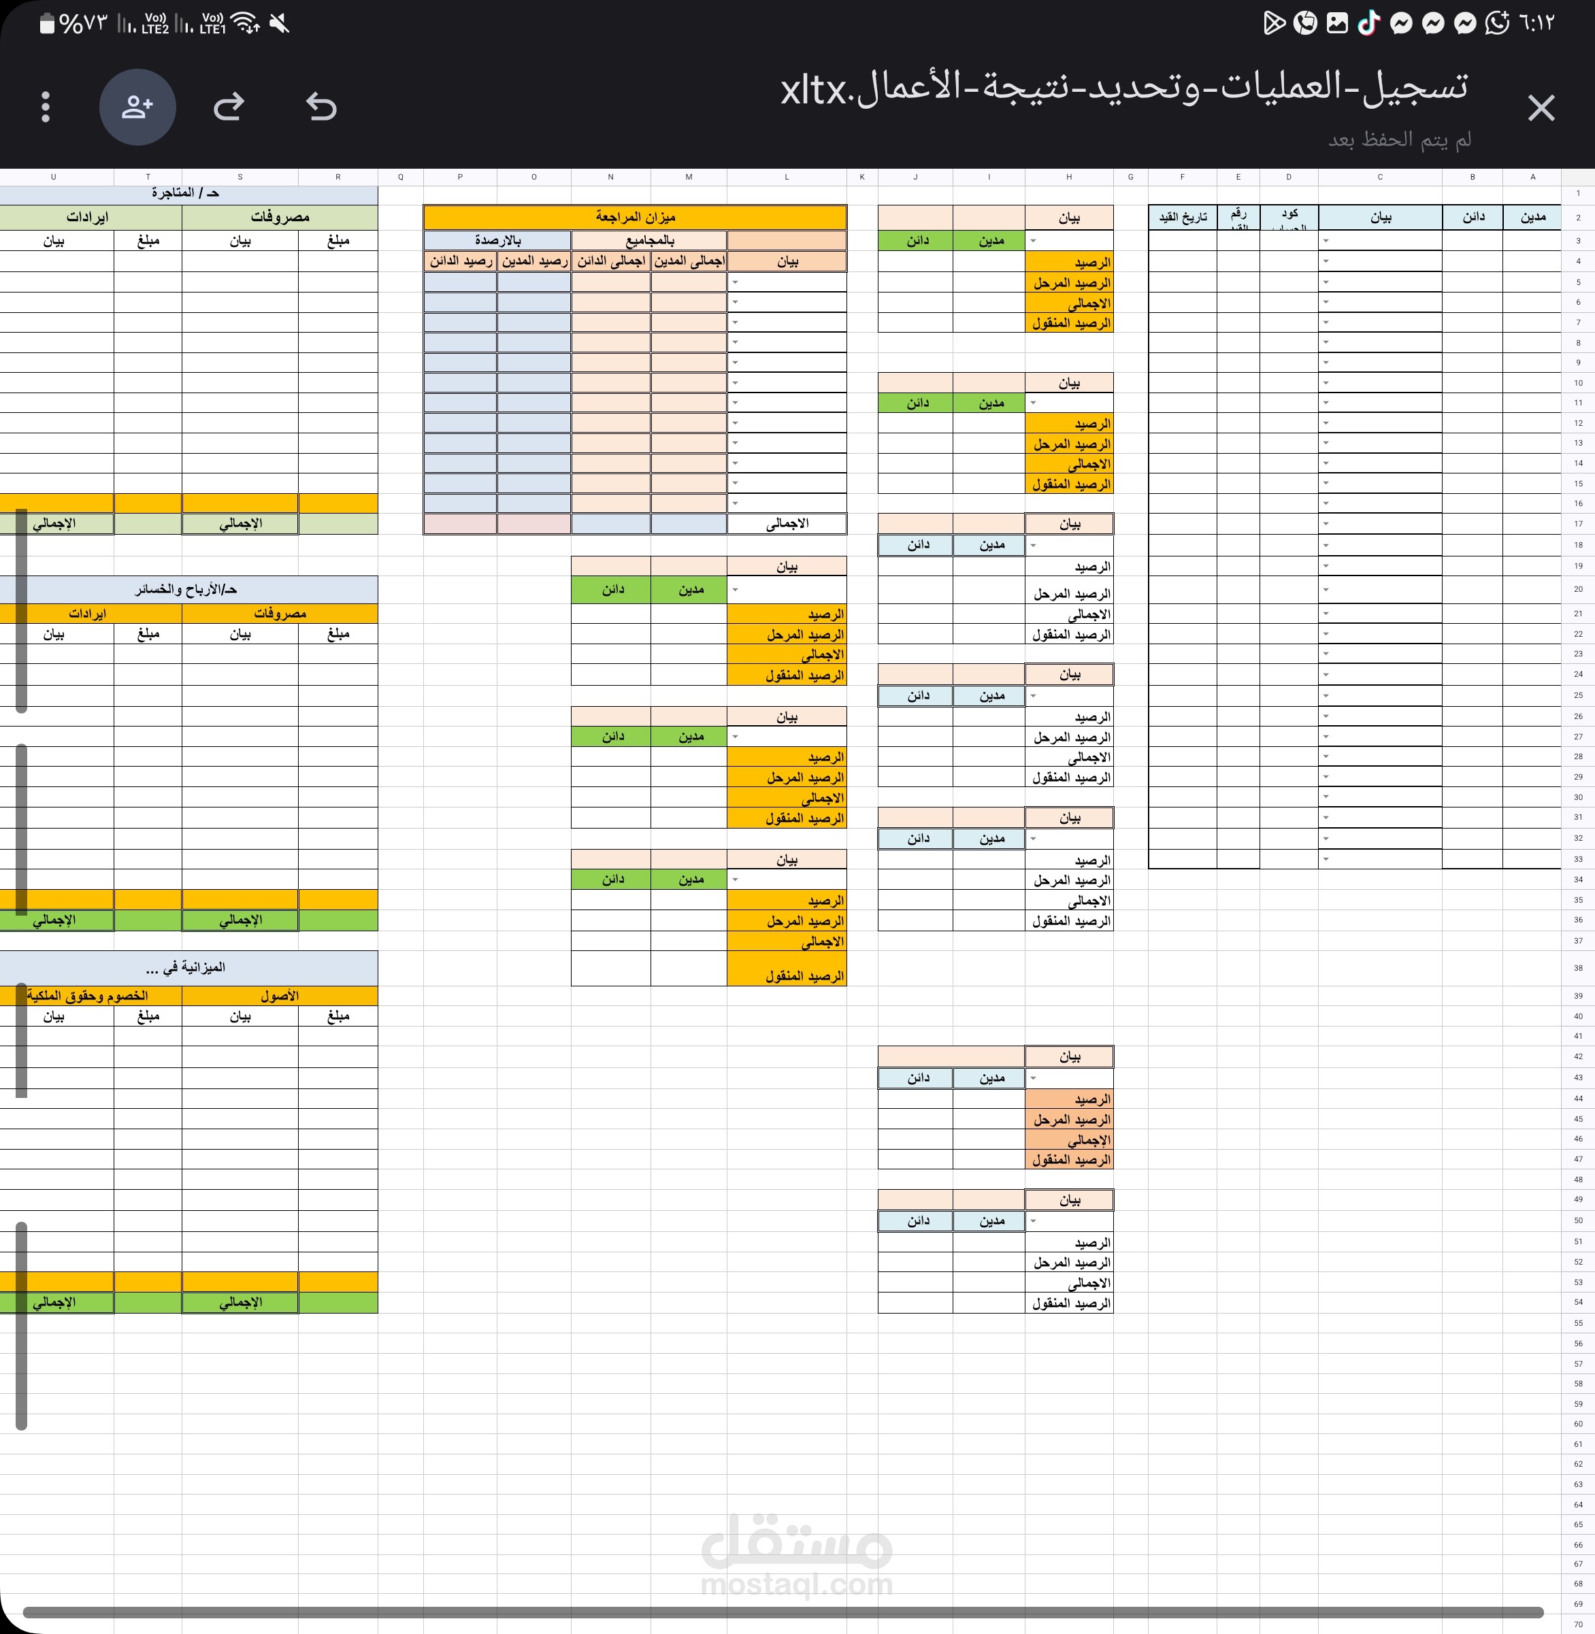Viewport: 1595px width, 1634px height.
Task: Select the بالارصدة header cell
Action: [497, 240]
